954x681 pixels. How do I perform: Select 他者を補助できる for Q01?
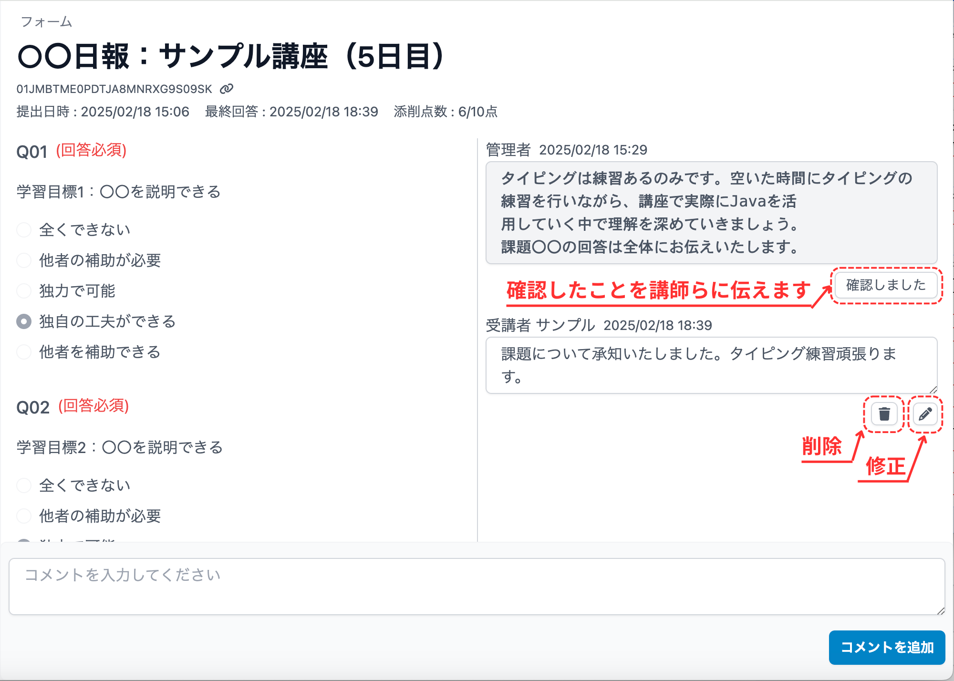pyautogui.click(x=23, y=352)
